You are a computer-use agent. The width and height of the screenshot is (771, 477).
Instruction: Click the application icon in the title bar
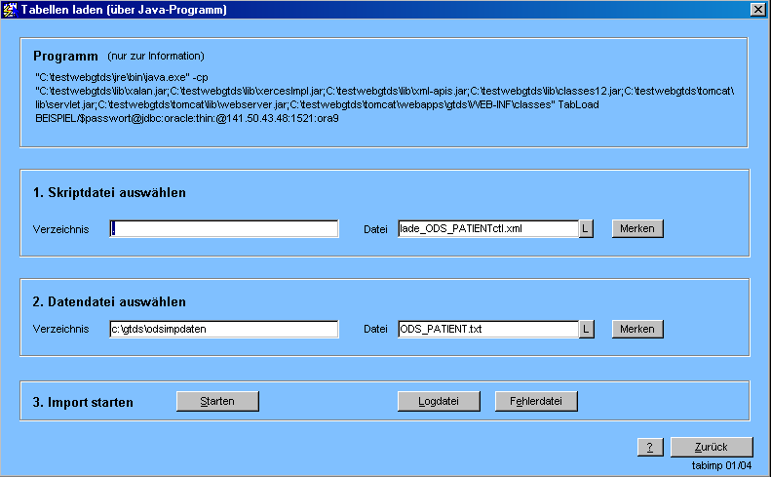coord(11,10)
